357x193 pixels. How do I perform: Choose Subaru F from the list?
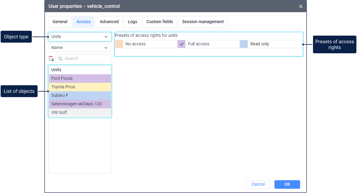[80, 96]
